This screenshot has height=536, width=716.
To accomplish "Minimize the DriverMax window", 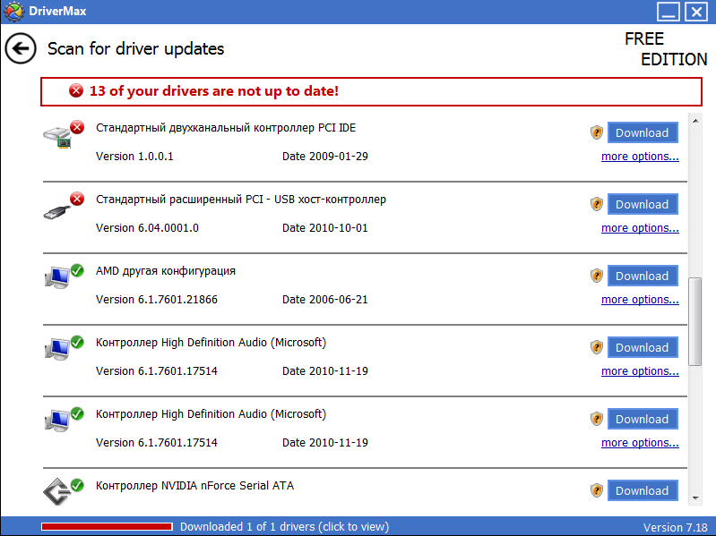I will (x=668, y=12).
